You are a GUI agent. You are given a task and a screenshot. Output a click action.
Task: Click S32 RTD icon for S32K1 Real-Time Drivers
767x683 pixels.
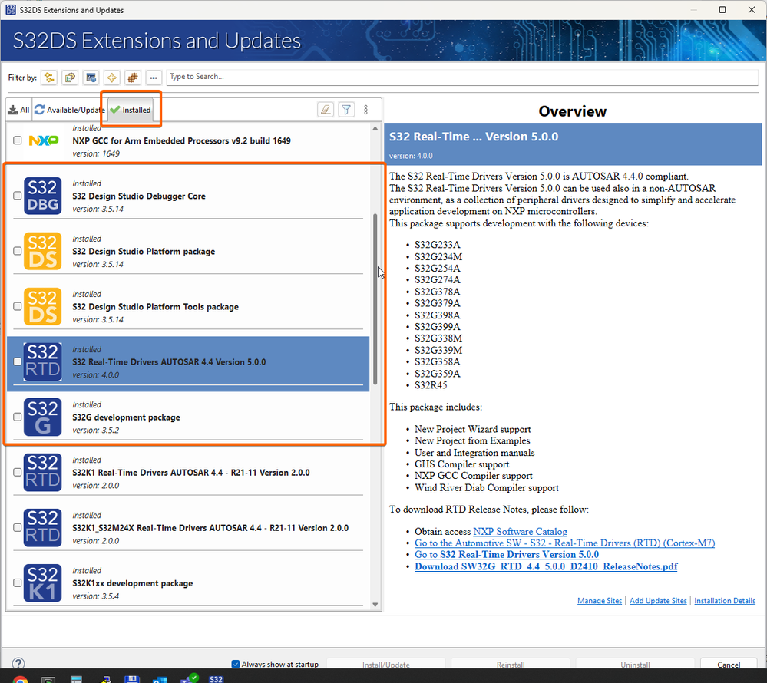click(x=42, y=472)
